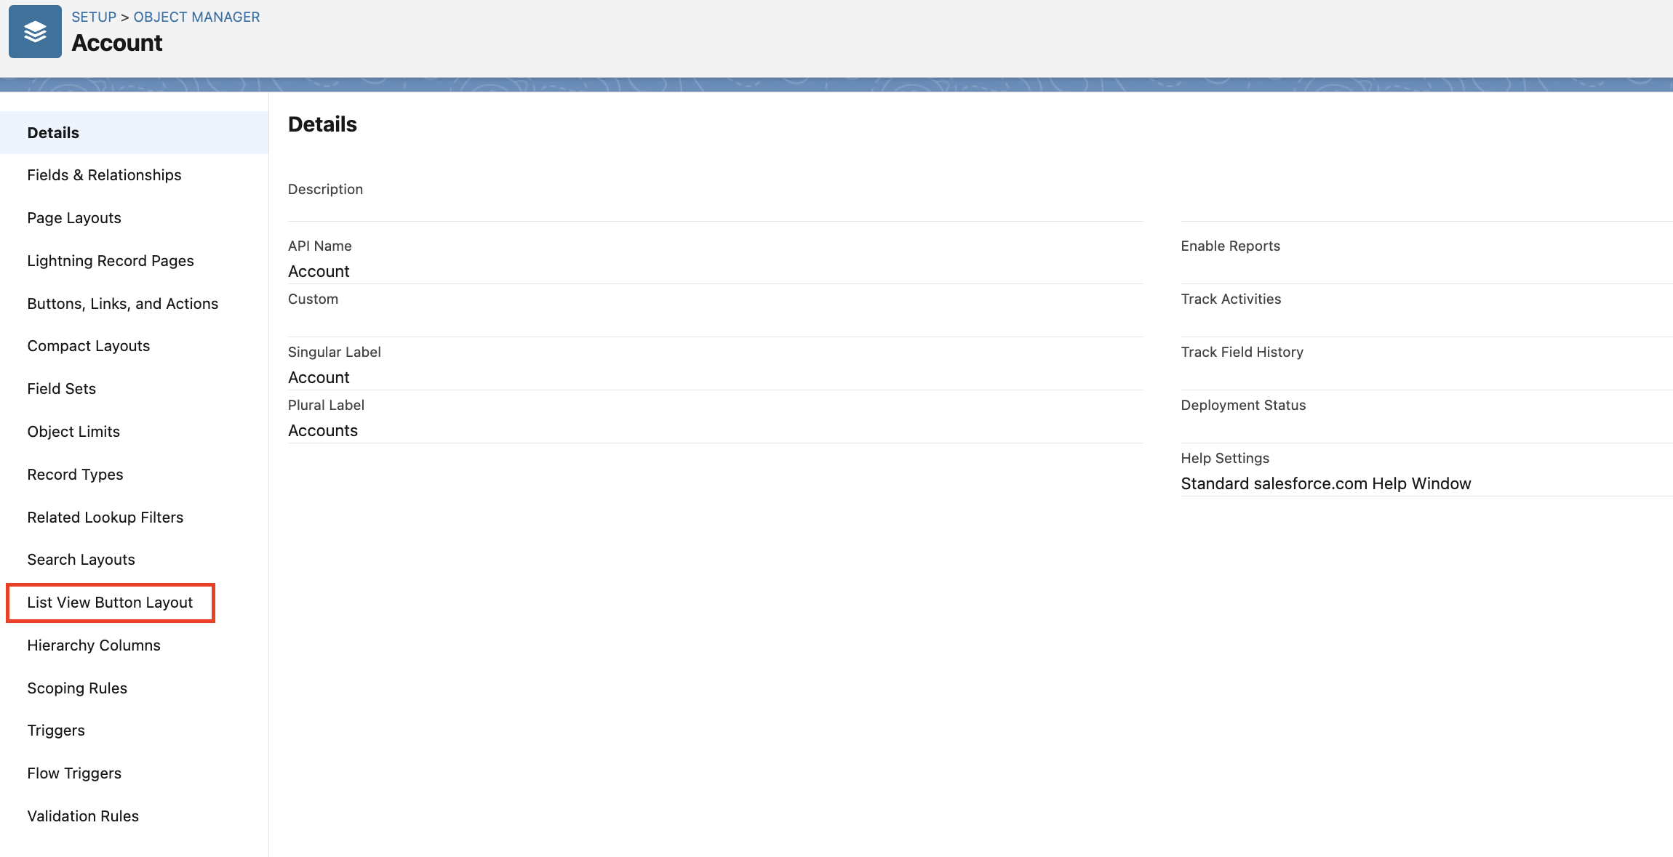This screenshot has width=1673, height=857.
Task: Select Buttons, Links, and Actions
Action: [122, 304]
